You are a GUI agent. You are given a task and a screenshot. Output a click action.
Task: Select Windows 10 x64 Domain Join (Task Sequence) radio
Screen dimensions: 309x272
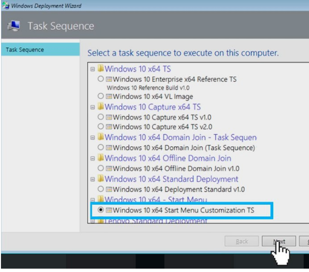pos(101,147)
